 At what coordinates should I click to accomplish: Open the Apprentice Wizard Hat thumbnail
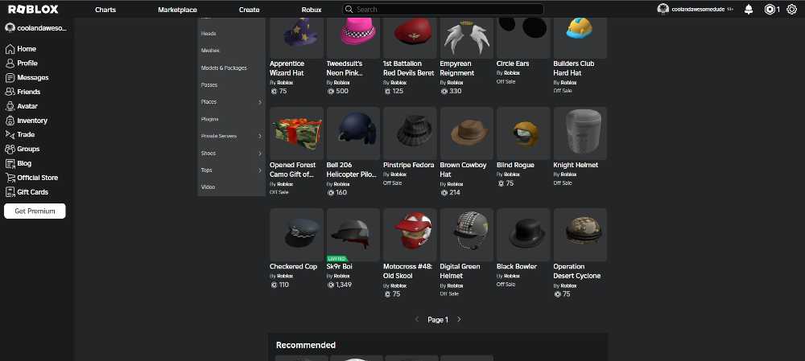[297, 38]
